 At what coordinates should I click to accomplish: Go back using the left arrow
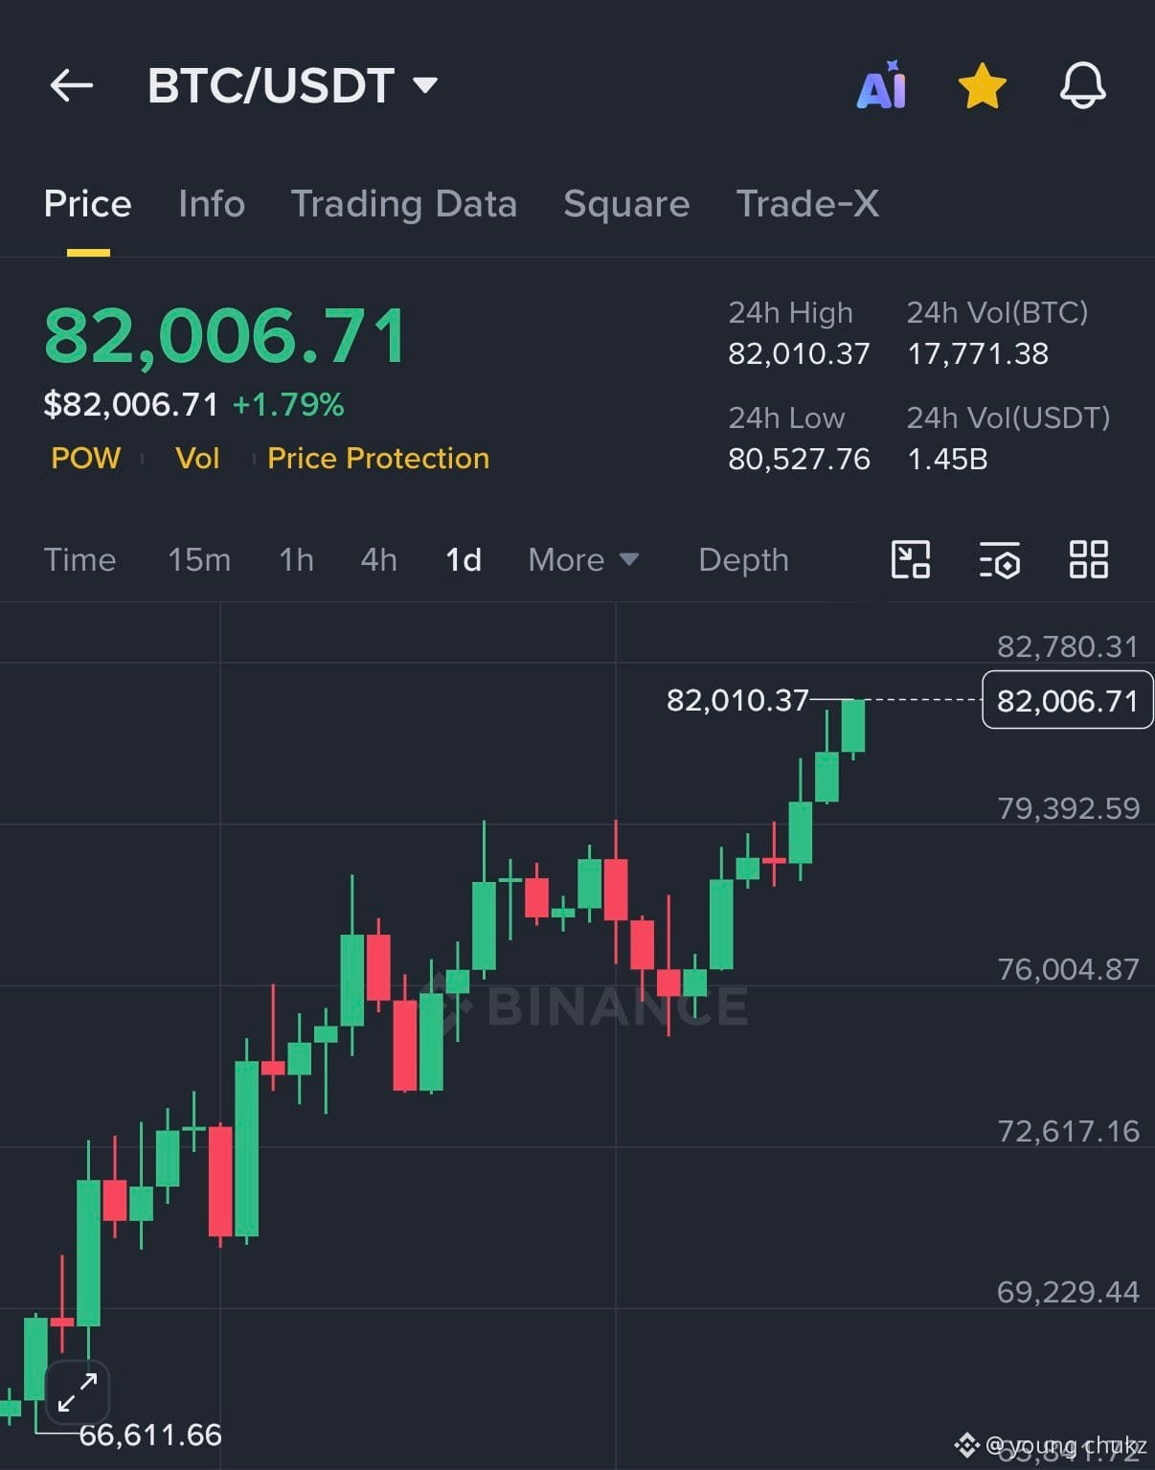pos(72,85)
